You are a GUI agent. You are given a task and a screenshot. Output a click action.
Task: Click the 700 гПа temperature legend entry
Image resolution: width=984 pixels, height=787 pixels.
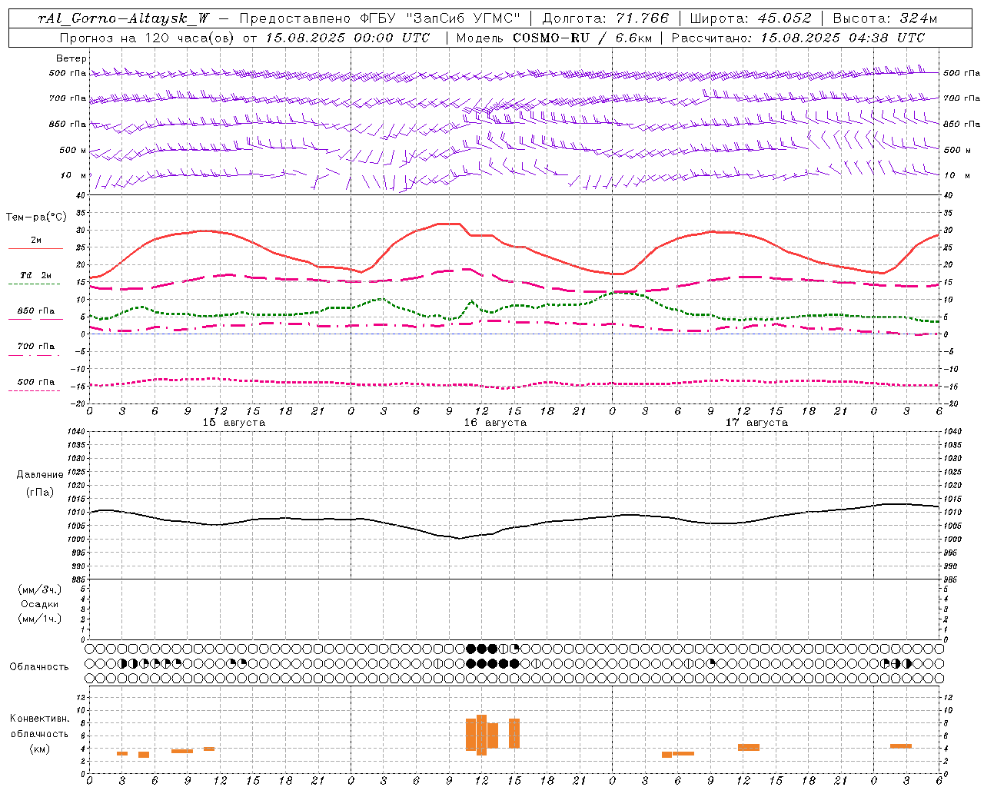pos(36,346)
